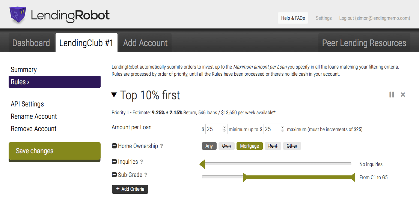Show help for Home Ownership
This screenshot has height=202, width=419.
(161, 146)
